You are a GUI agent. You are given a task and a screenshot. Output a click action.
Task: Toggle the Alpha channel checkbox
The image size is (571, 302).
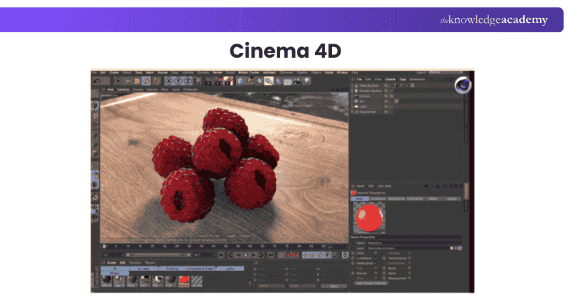tap(409, 273)
